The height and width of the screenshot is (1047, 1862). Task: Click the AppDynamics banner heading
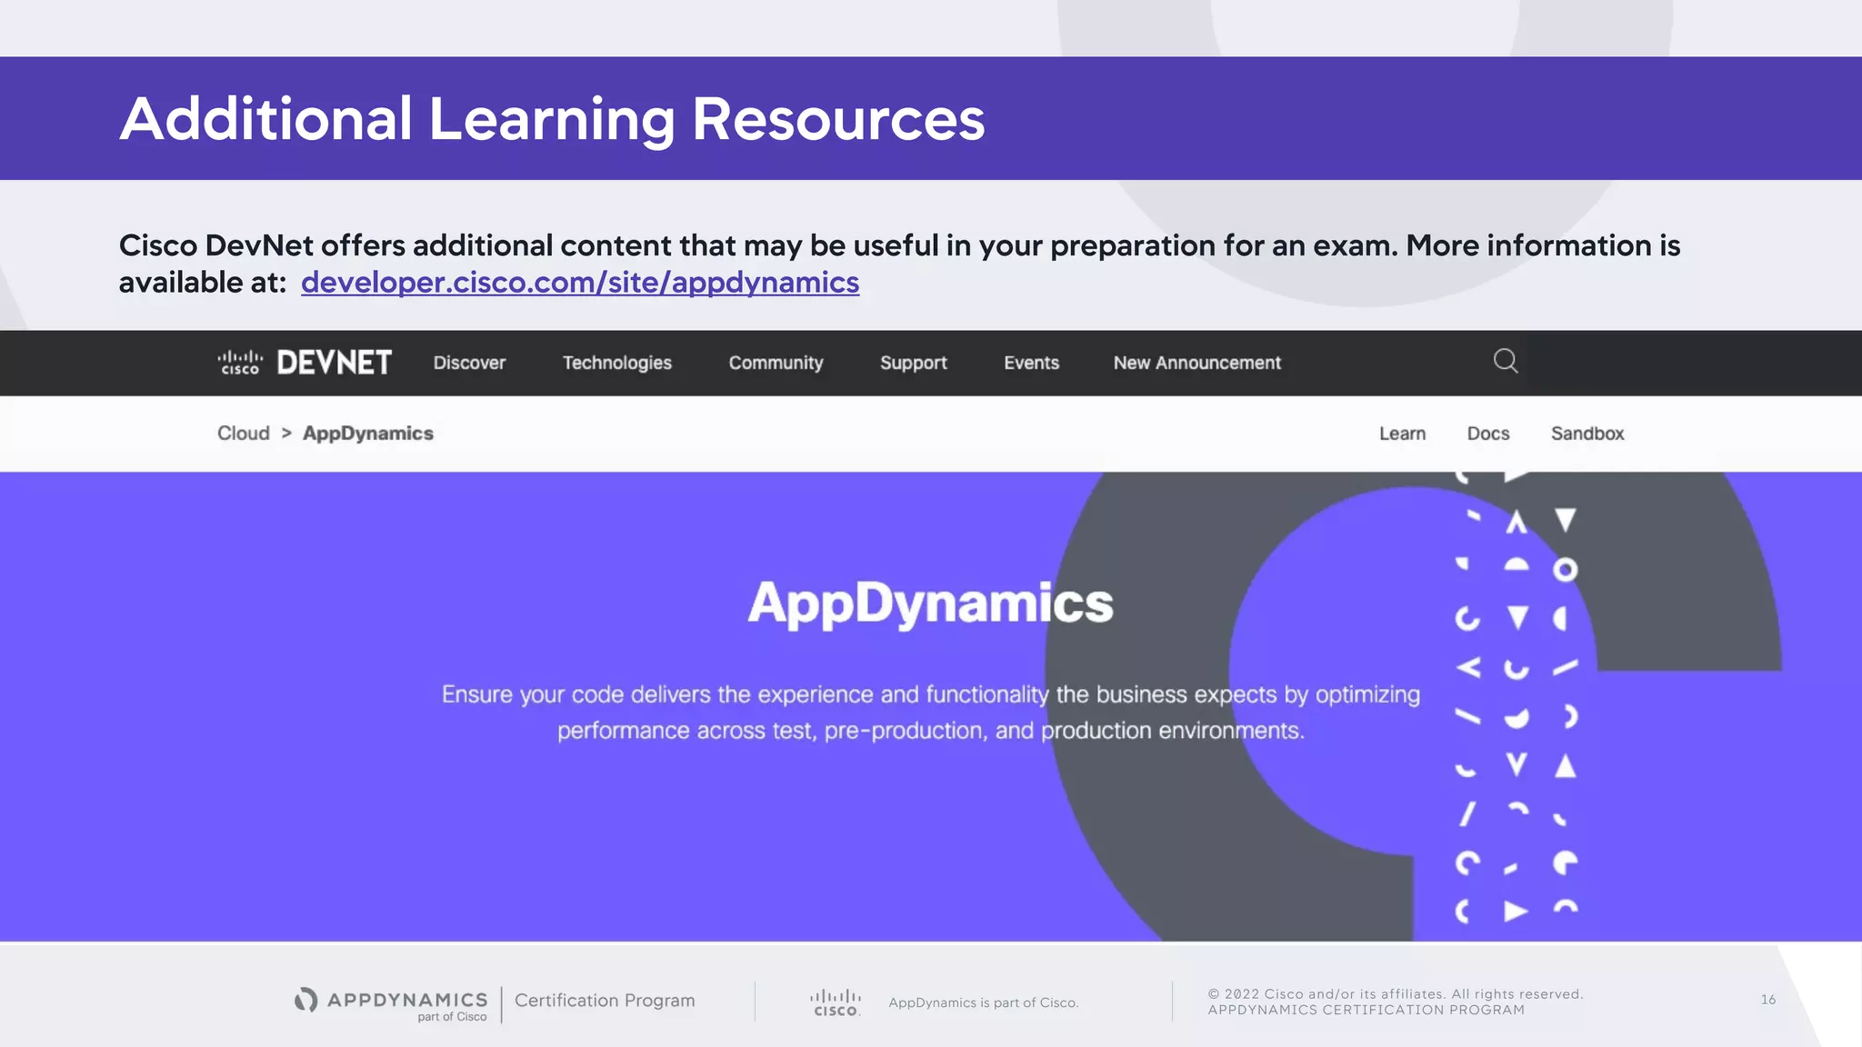(930, 603)
